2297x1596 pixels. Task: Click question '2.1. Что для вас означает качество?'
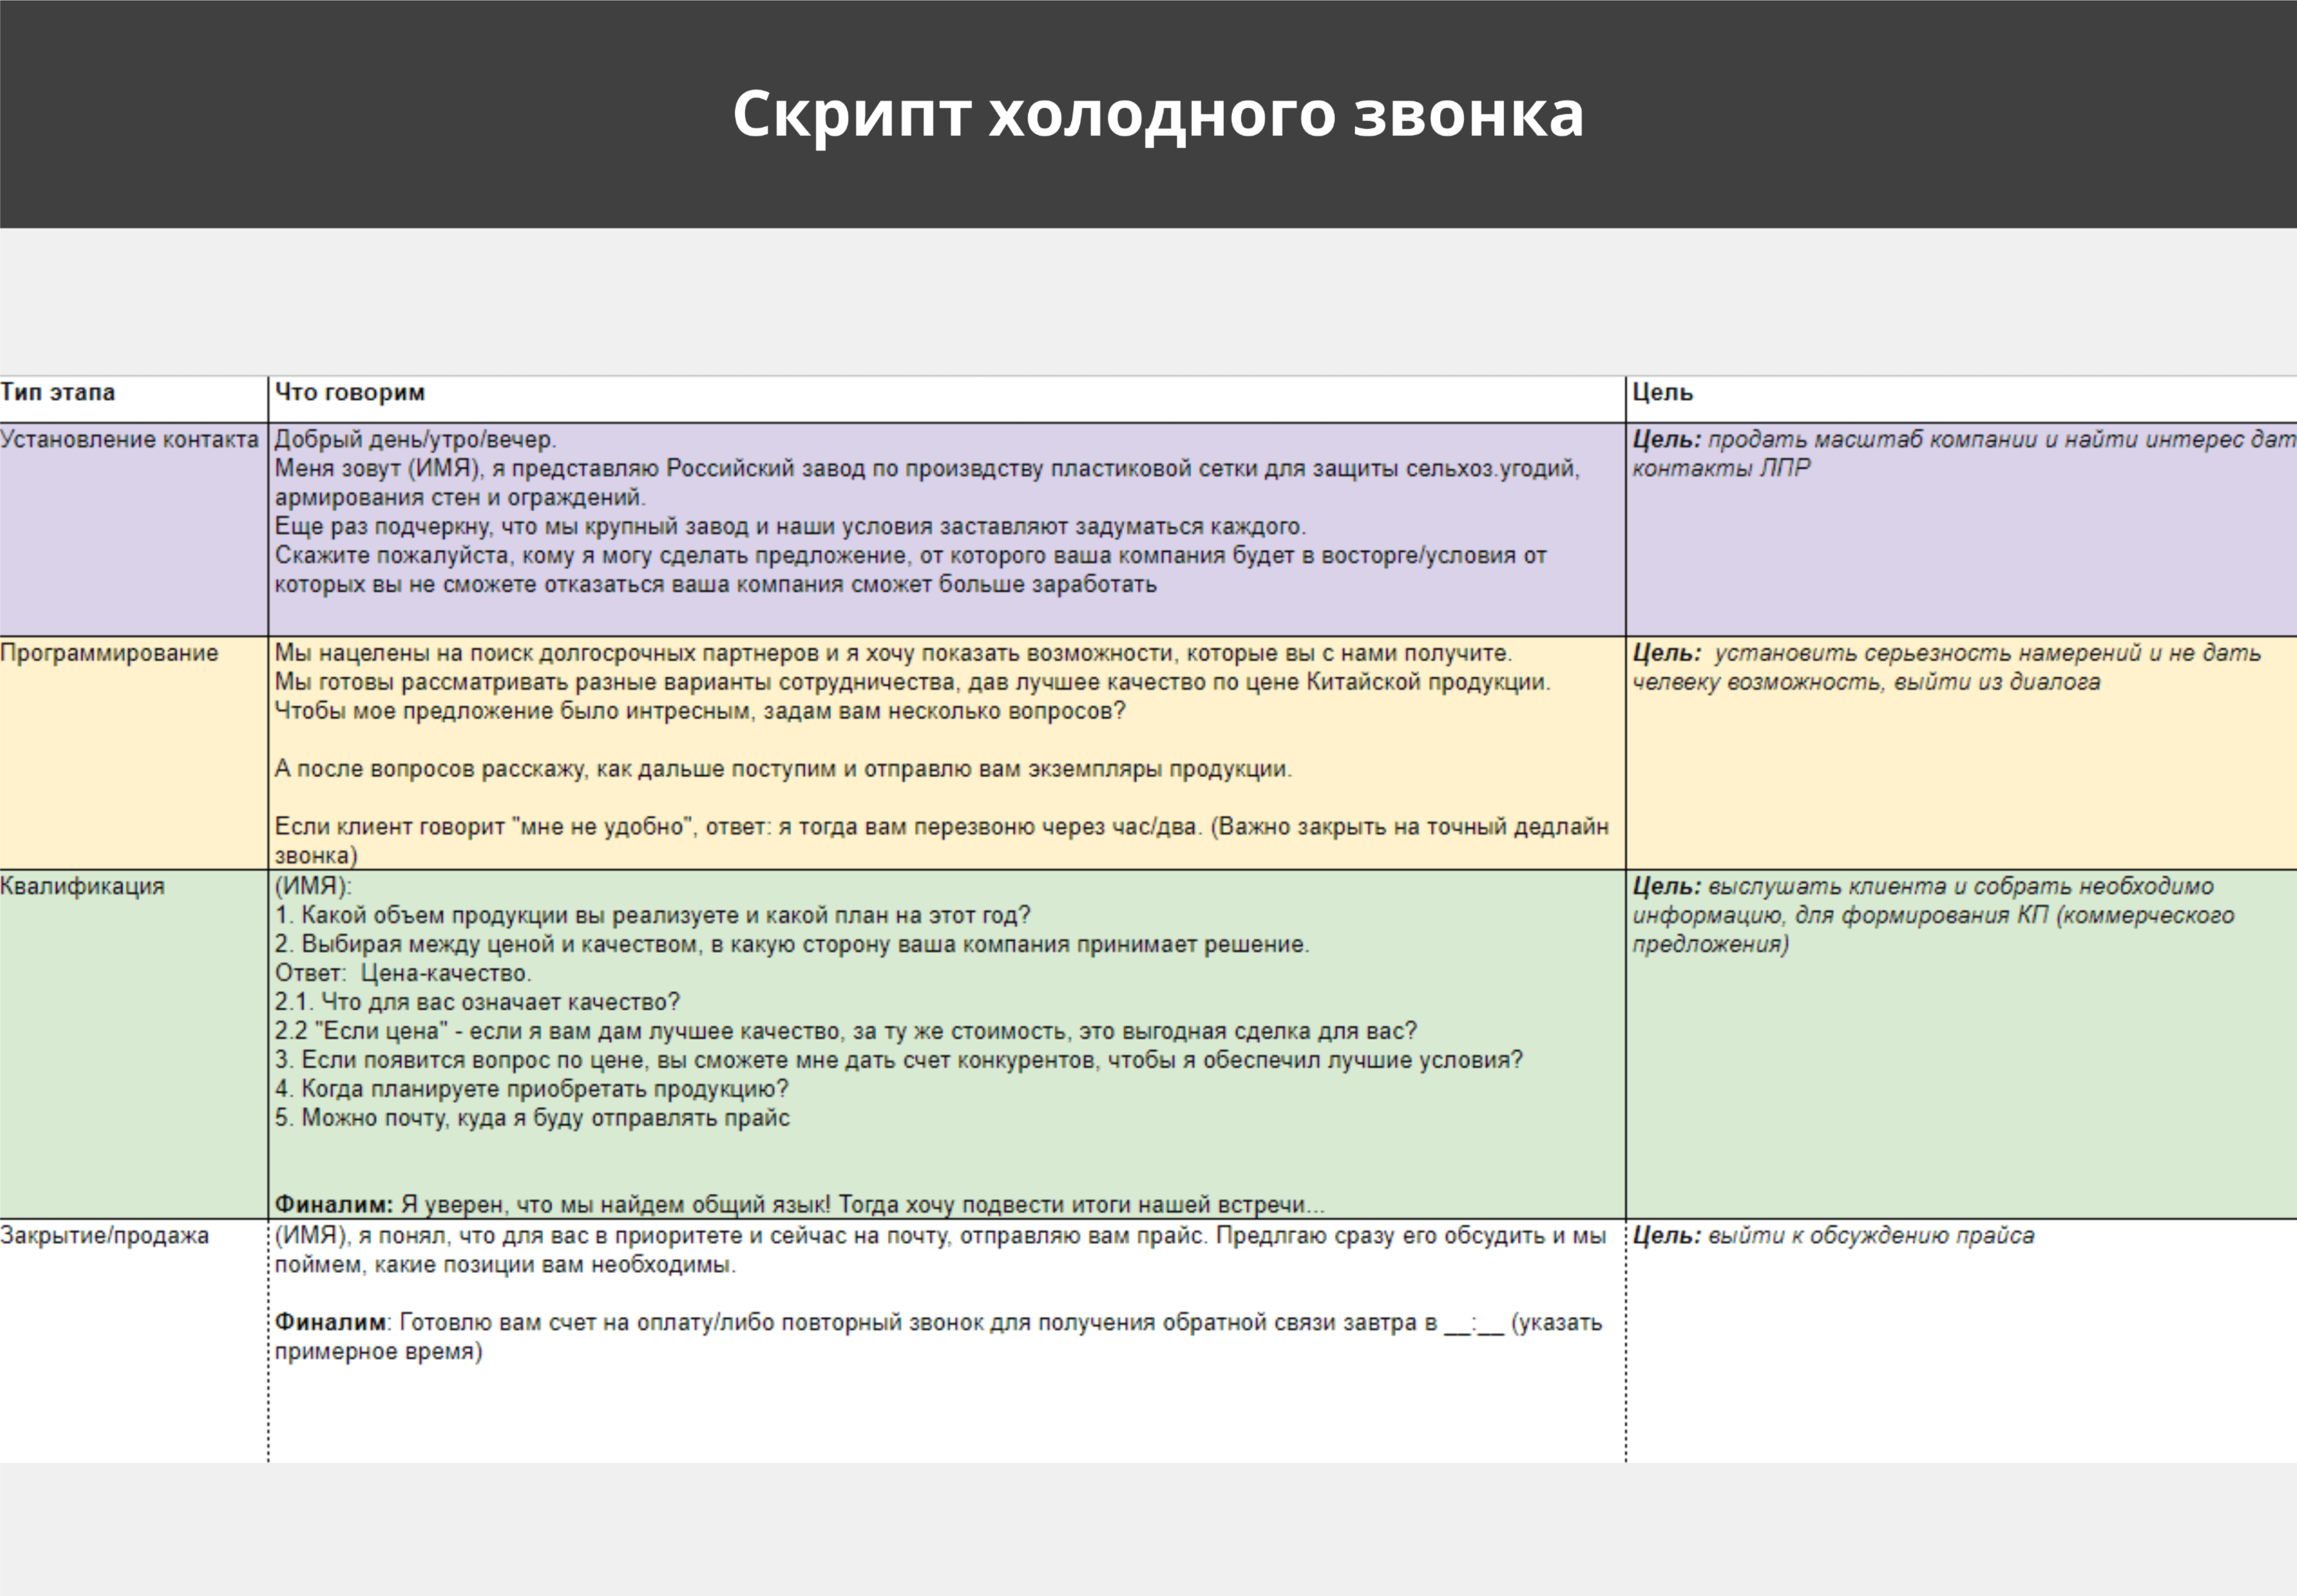477,1002
